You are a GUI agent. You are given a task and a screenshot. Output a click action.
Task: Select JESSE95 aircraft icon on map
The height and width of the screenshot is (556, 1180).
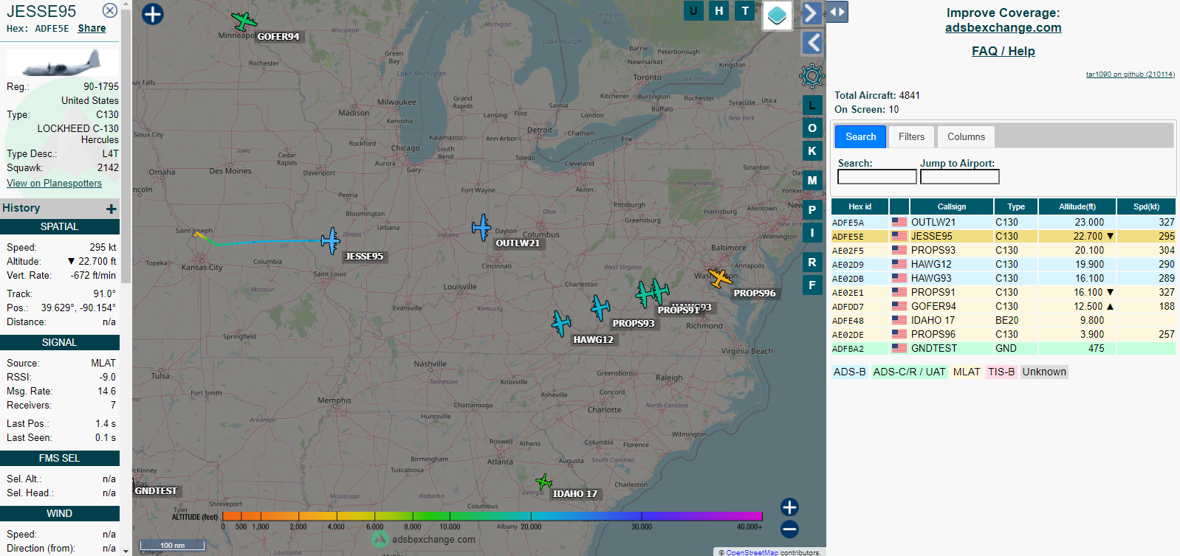tap(330, 240)
